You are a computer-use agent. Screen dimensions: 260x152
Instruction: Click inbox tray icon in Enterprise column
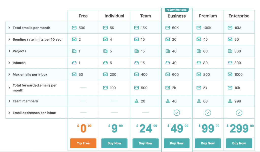230,63
